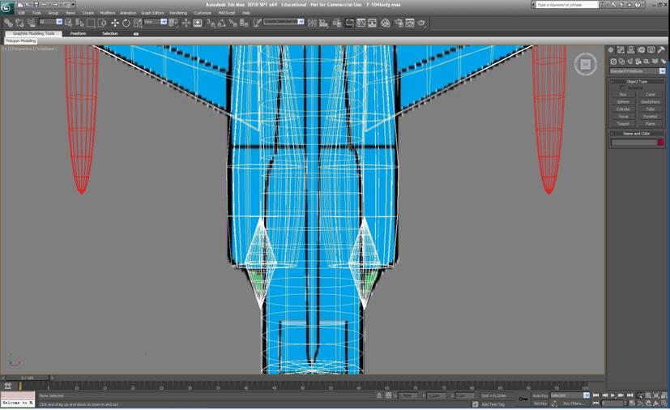Expand the Polygon Modeling panel
Image resolution: width=670 pixels, height=410 pixels.
(21, 41)
